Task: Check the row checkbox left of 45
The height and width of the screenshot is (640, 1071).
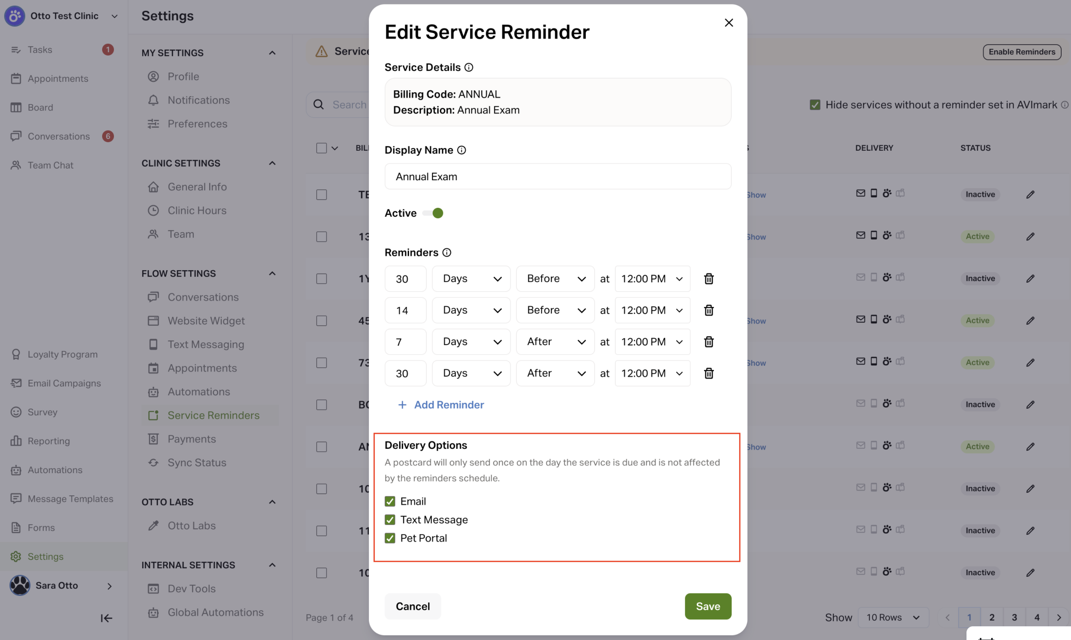Action: 321,320
